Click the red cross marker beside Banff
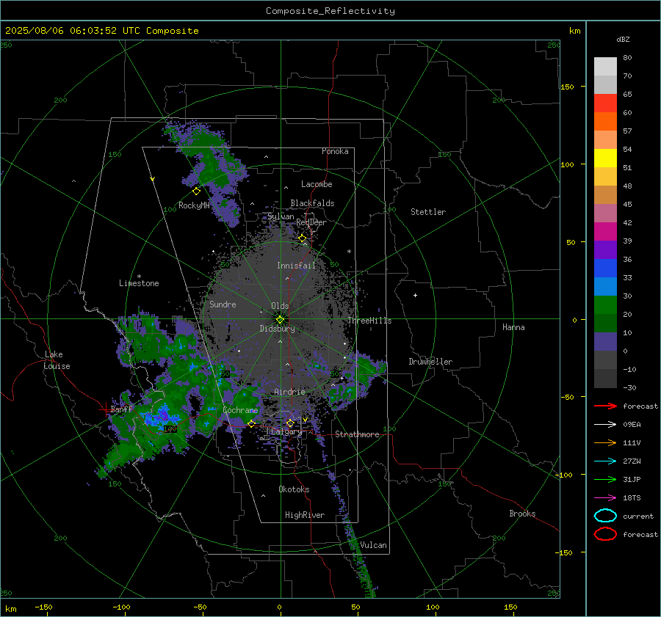 (105, 409)
